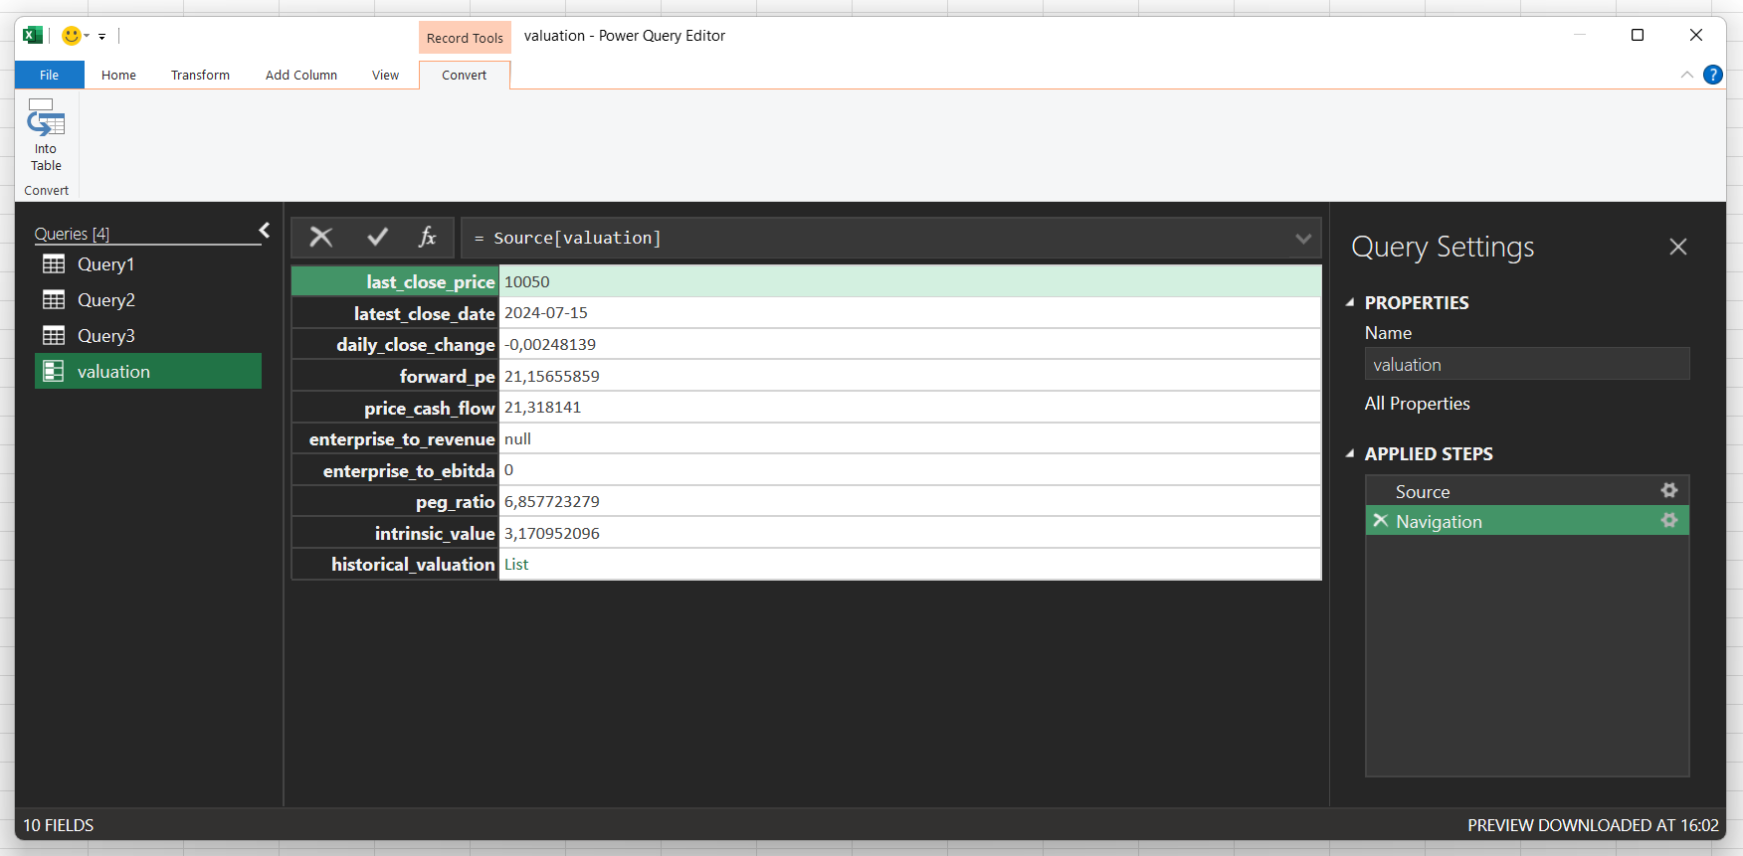The height and width of the screenshot is (856, 1743).
Task: Click the Query2 table icon
Action: click(54, 300)
